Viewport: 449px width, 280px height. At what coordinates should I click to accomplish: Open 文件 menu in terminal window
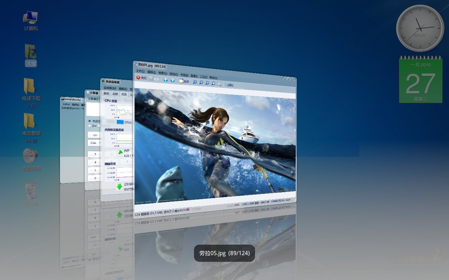pyautogui.click(x=66, y=104)
